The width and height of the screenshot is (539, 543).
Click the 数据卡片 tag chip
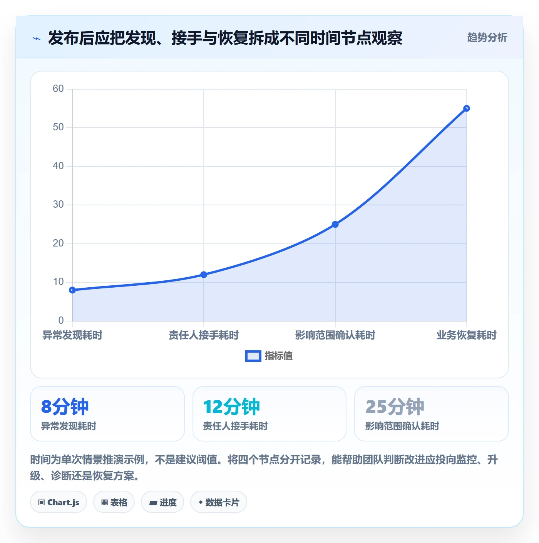(219, 502)
